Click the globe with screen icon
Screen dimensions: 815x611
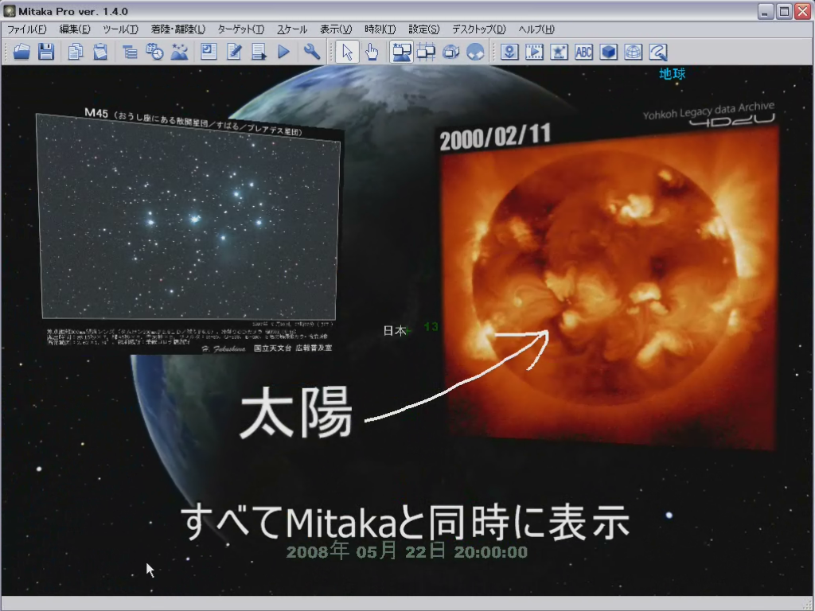(x=451, y=52)
